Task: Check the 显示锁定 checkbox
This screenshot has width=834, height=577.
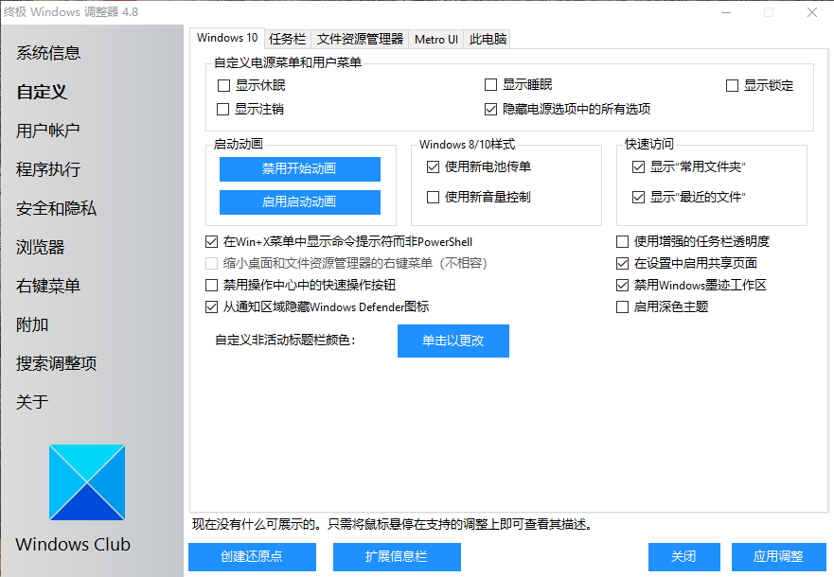Action: pyautogui.click(x=734, y=85)
